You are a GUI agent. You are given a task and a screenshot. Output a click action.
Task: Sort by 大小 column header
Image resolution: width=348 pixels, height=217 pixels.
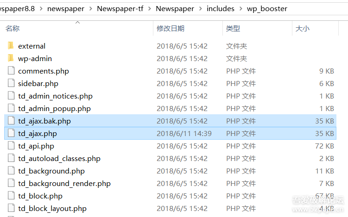[x=302, y=29]
